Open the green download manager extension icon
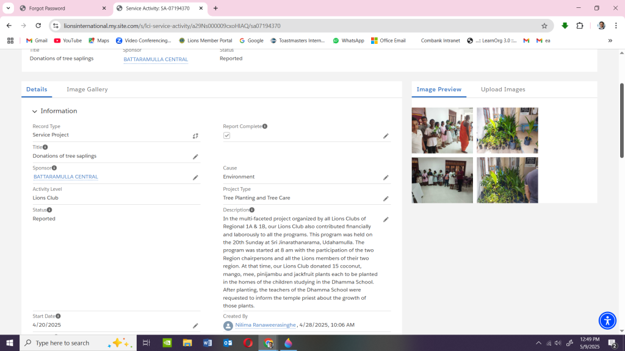The image size is (625, 351). [x=565, y=26]
